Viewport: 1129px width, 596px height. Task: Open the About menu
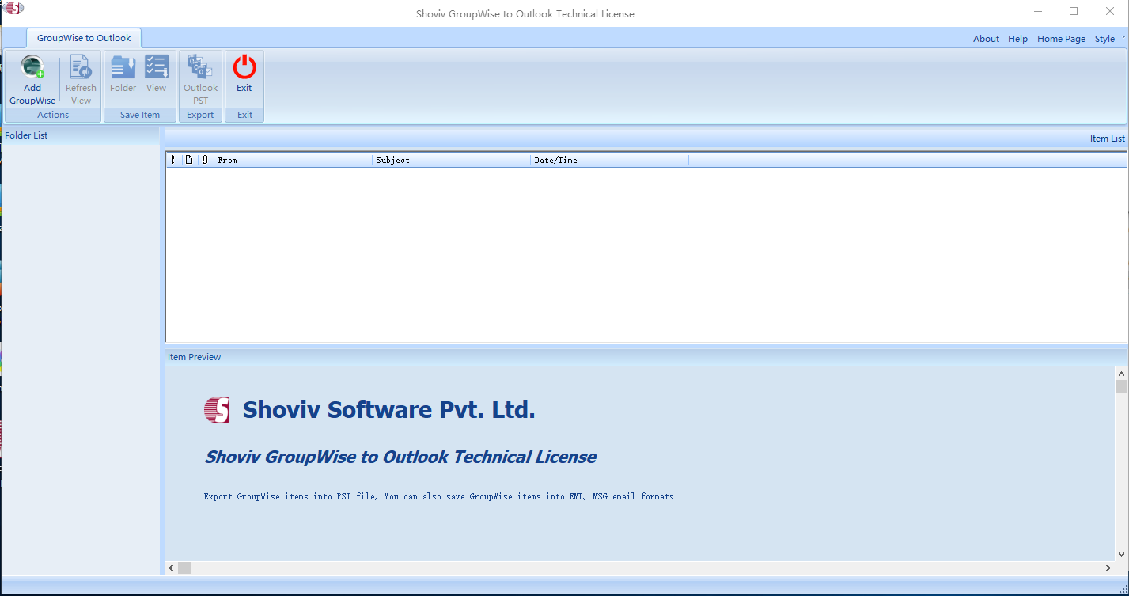985,38
